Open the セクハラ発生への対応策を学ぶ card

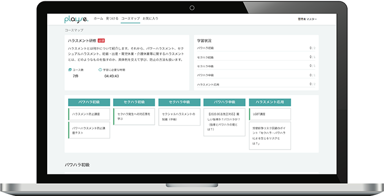134,117
